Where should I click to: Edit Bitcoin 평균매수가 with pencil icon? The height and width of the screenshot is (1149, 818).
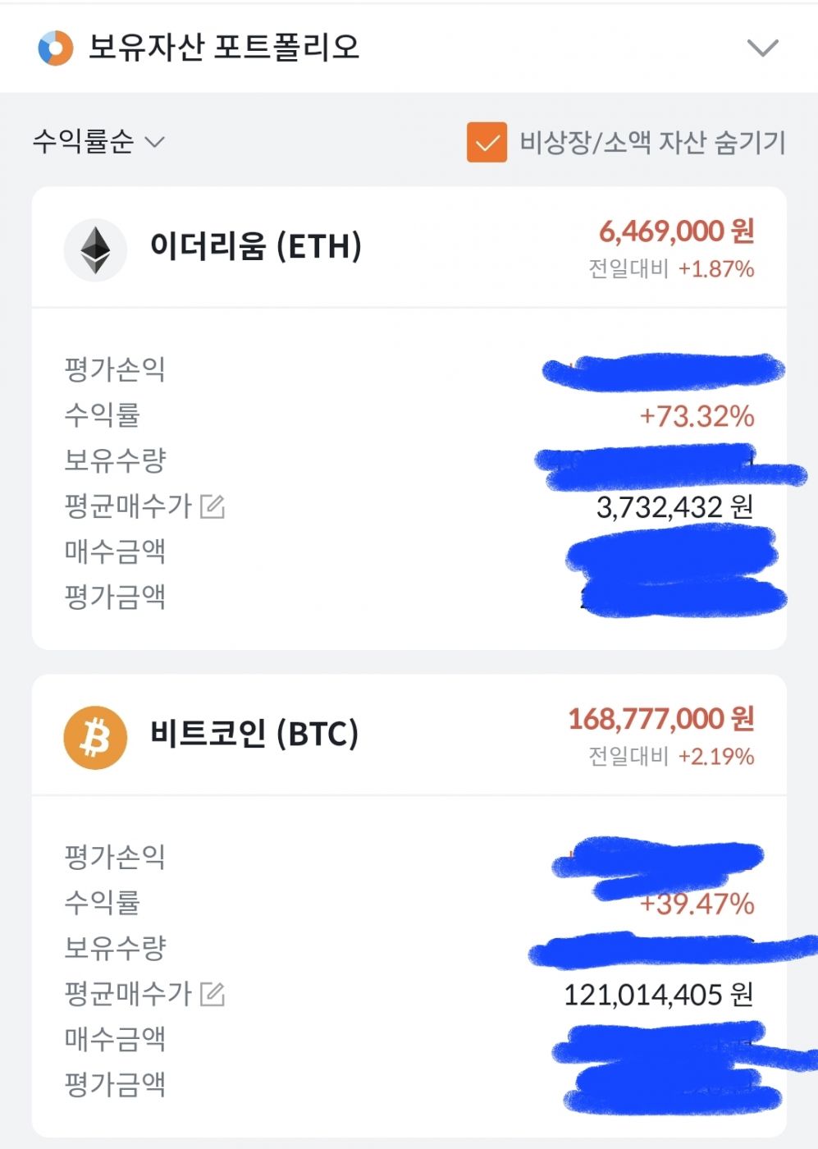[212, 994]
